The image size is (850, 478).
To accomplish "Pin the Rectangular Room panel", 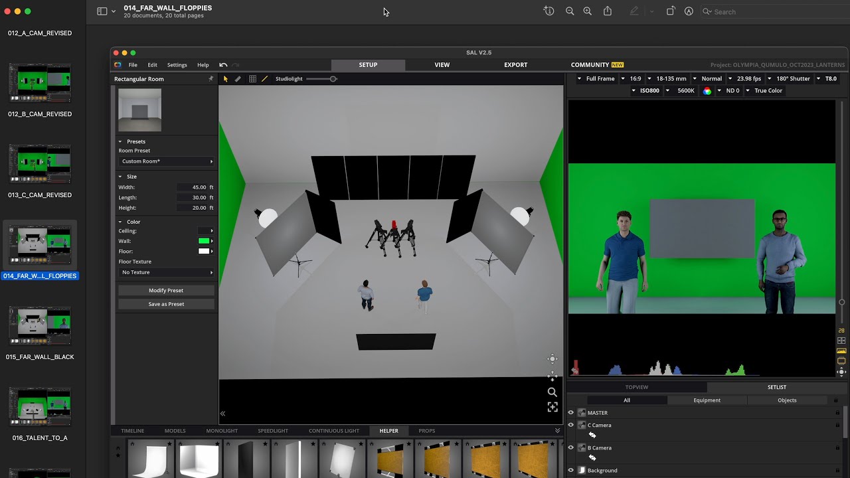I will (211, 79).
